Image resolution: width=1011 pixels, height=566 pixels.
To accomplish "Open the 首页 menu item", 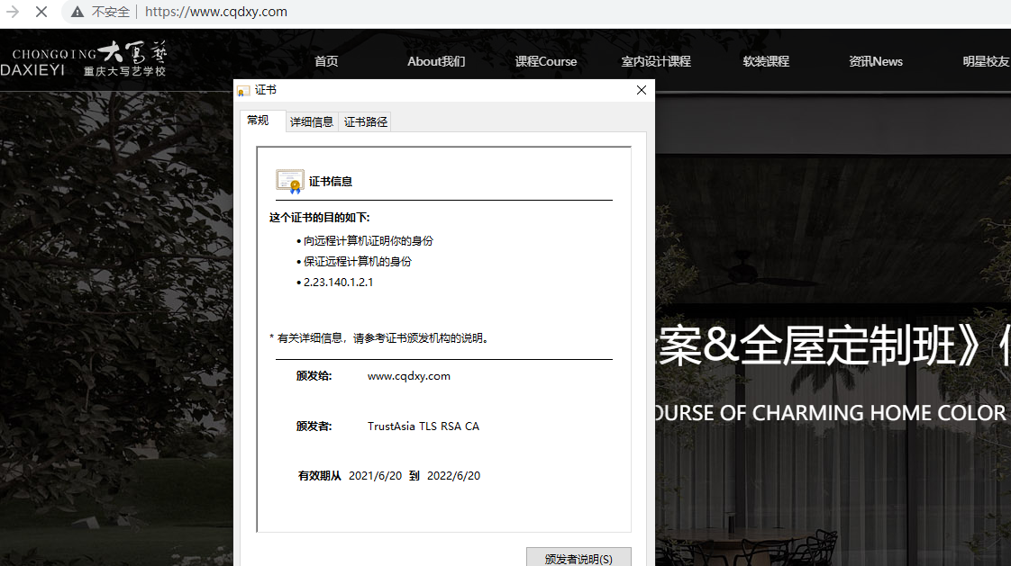I will 325,61.
